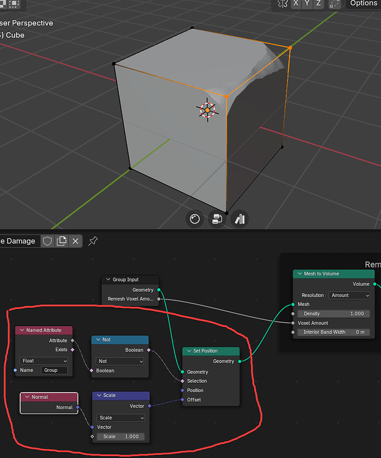Collapse the Named Attribute node
Screen dimensions: 381x458
[x=22, y=330]
